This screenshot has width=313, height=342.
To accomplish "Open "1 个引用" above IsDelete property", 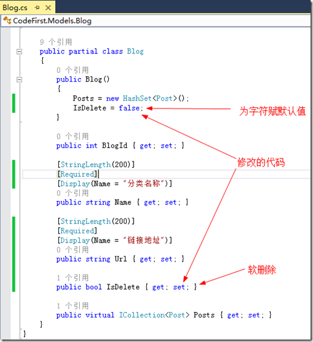I will [73, 278].
